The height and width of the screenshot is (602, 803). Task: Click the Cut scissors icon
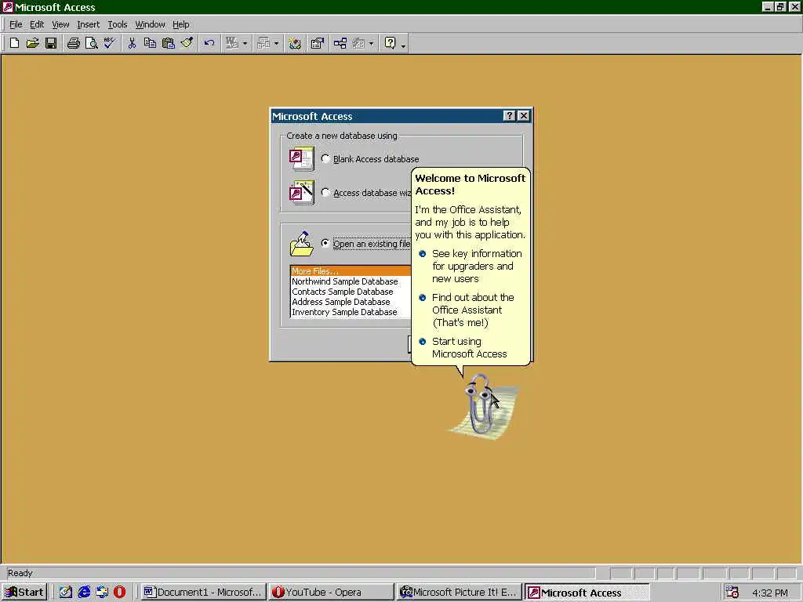[x=132, y=43]
